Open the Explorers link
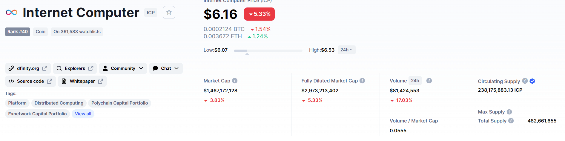 75,68
